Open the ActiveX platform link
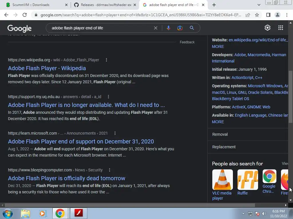 click(239, 107)
